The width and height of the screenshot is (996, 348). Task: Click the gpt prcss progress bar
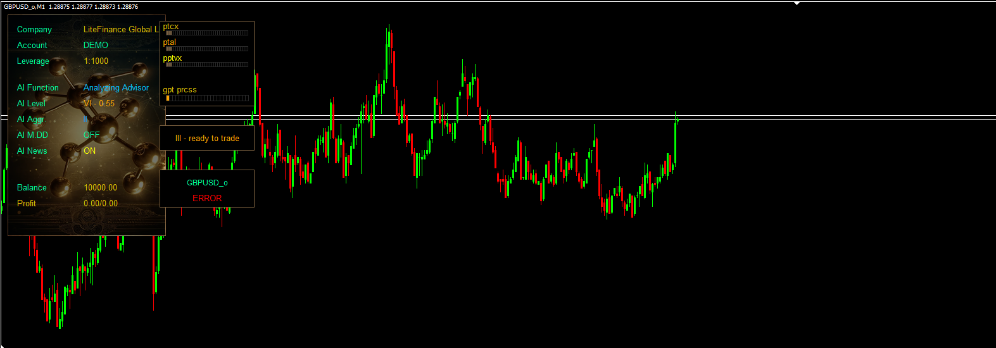tap(207, 98)
